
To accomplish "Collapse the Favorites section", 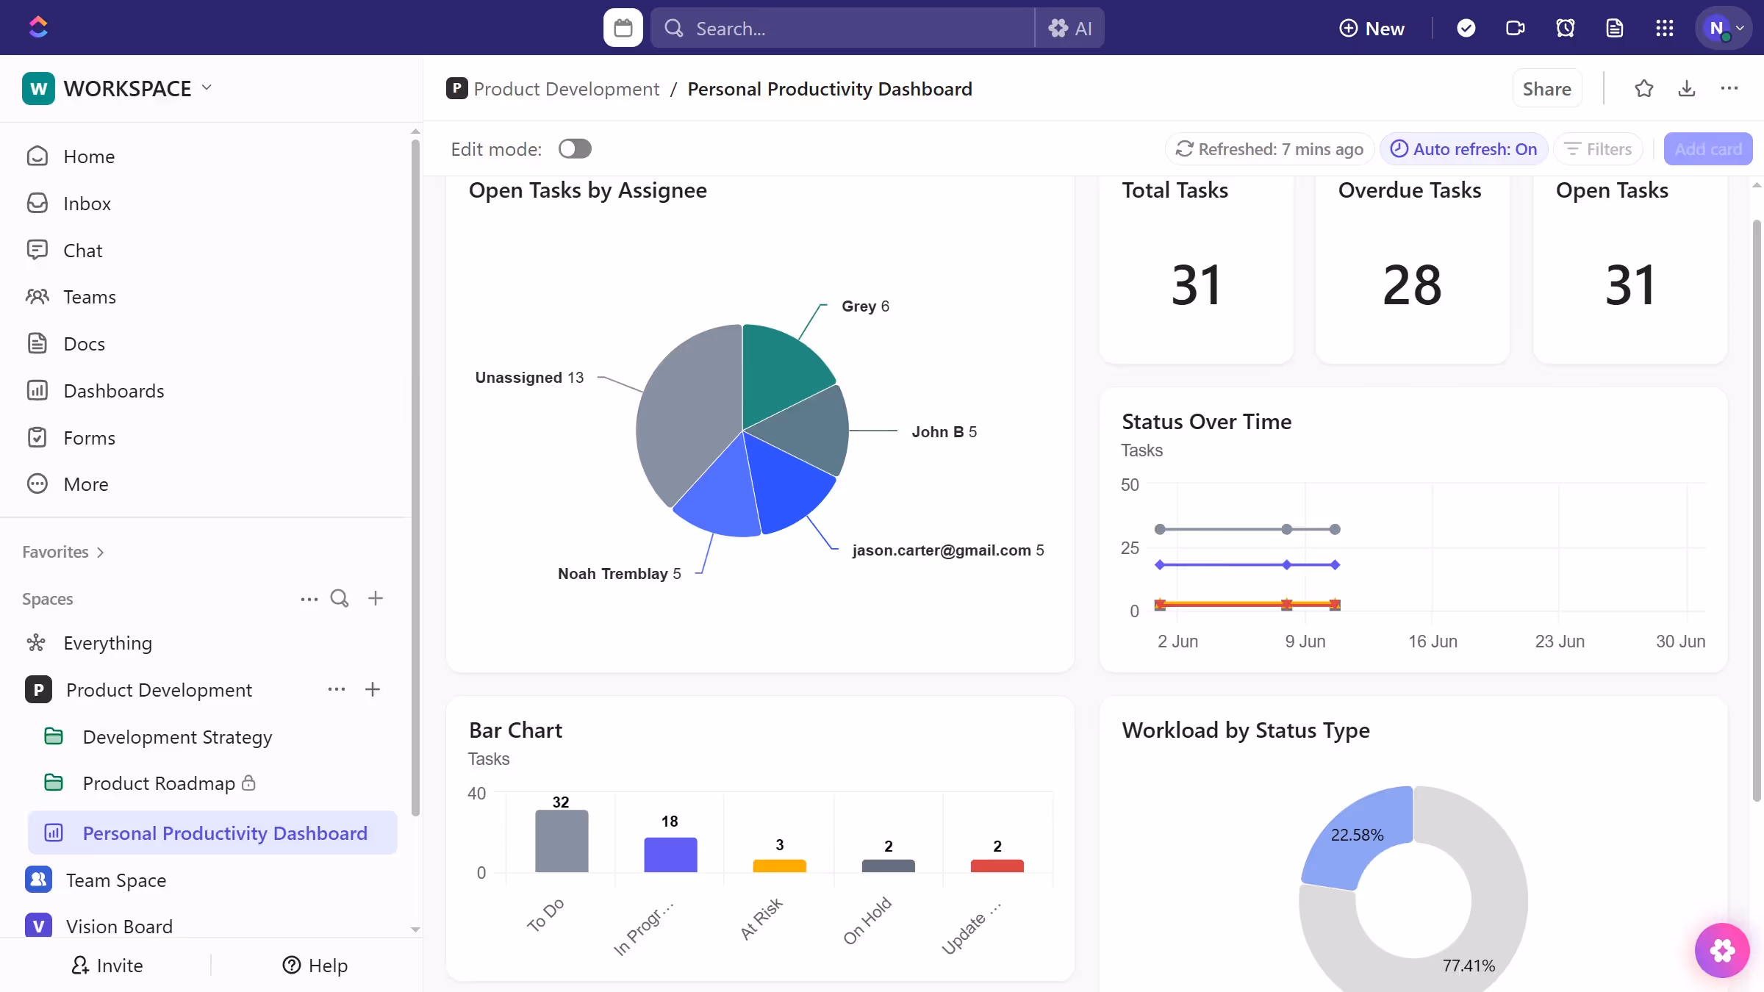I will (x=100, y=551).
